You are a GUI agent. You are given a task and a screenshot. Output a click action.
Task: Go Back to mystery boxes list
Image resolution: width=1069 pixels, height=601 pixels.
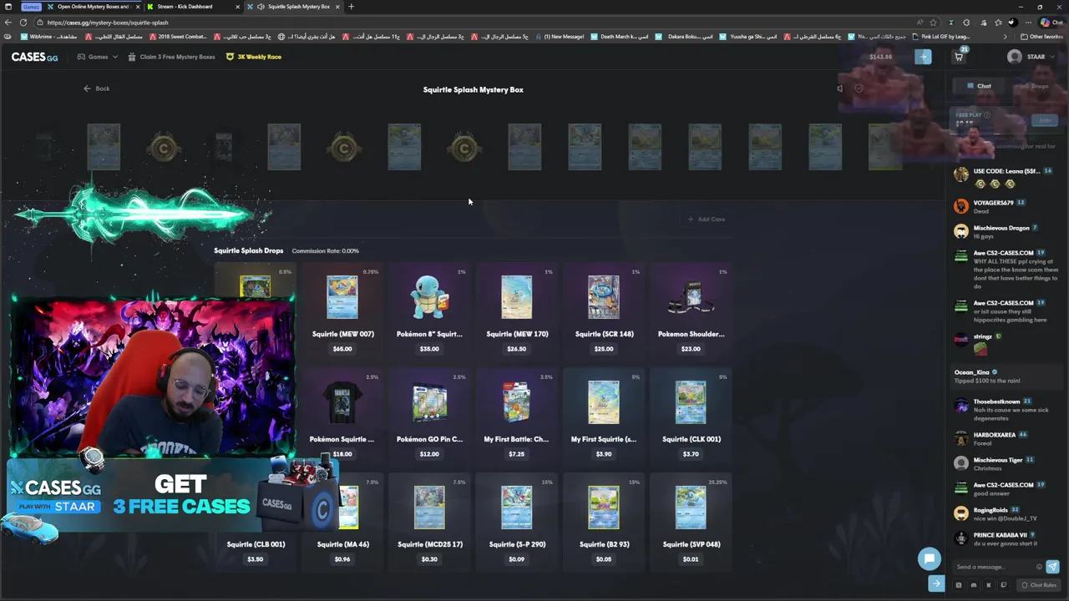(x=96, y=88)
